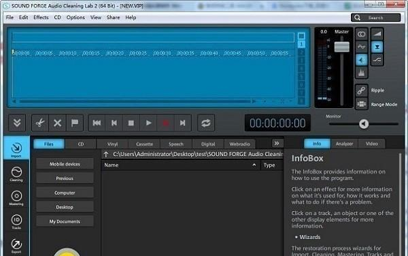Image resolution: width=408 pixels, height=256 pixels.
Task: Click the delete X tool icon
Action: tap(57, 123)
